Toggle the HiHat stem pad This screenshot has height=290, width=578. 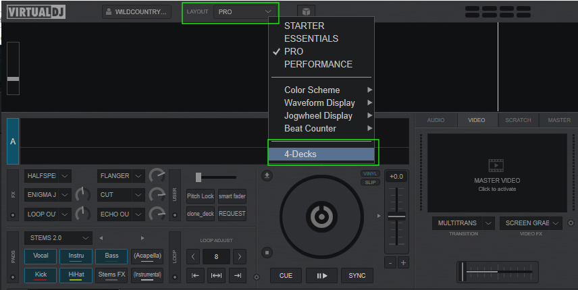(76, 275)
